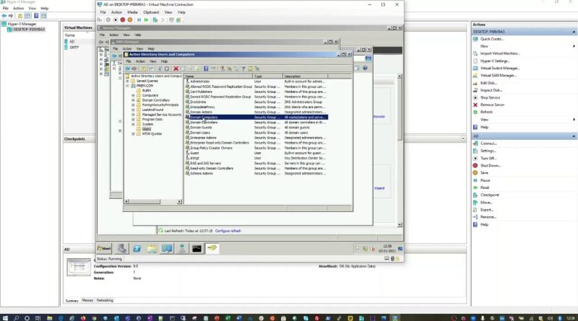The height and width of the screenshot is (321, 578).
Task: Click the Stop Service icon in Actions pane
Action: click(x=475, y=97)
